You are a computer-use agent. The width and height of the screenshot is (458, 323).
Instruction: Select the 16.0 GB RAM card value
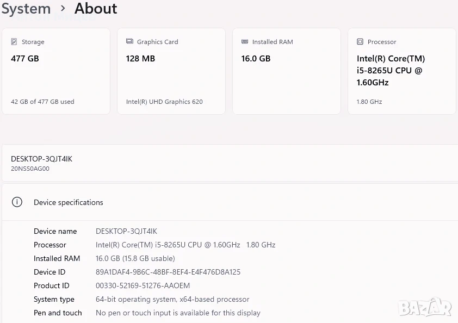256,59
